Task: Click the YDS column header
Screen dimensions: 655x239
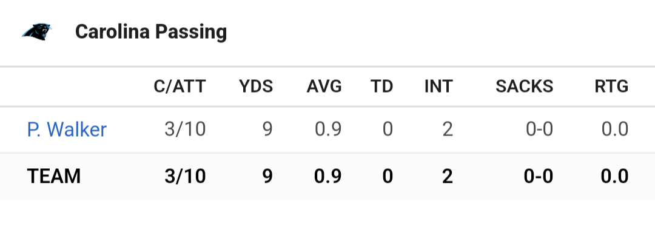Action: pyautogui.click(x=256, y=87)
